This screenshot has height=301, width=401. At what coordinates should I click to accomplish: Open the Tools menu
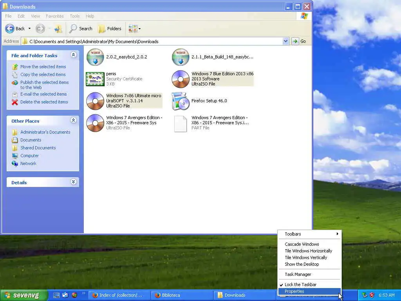click(75, 16)
